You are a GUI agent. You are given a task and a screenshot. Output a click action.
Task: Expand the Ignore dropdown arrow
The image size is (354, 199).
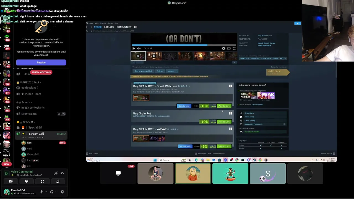click(177, 71)
